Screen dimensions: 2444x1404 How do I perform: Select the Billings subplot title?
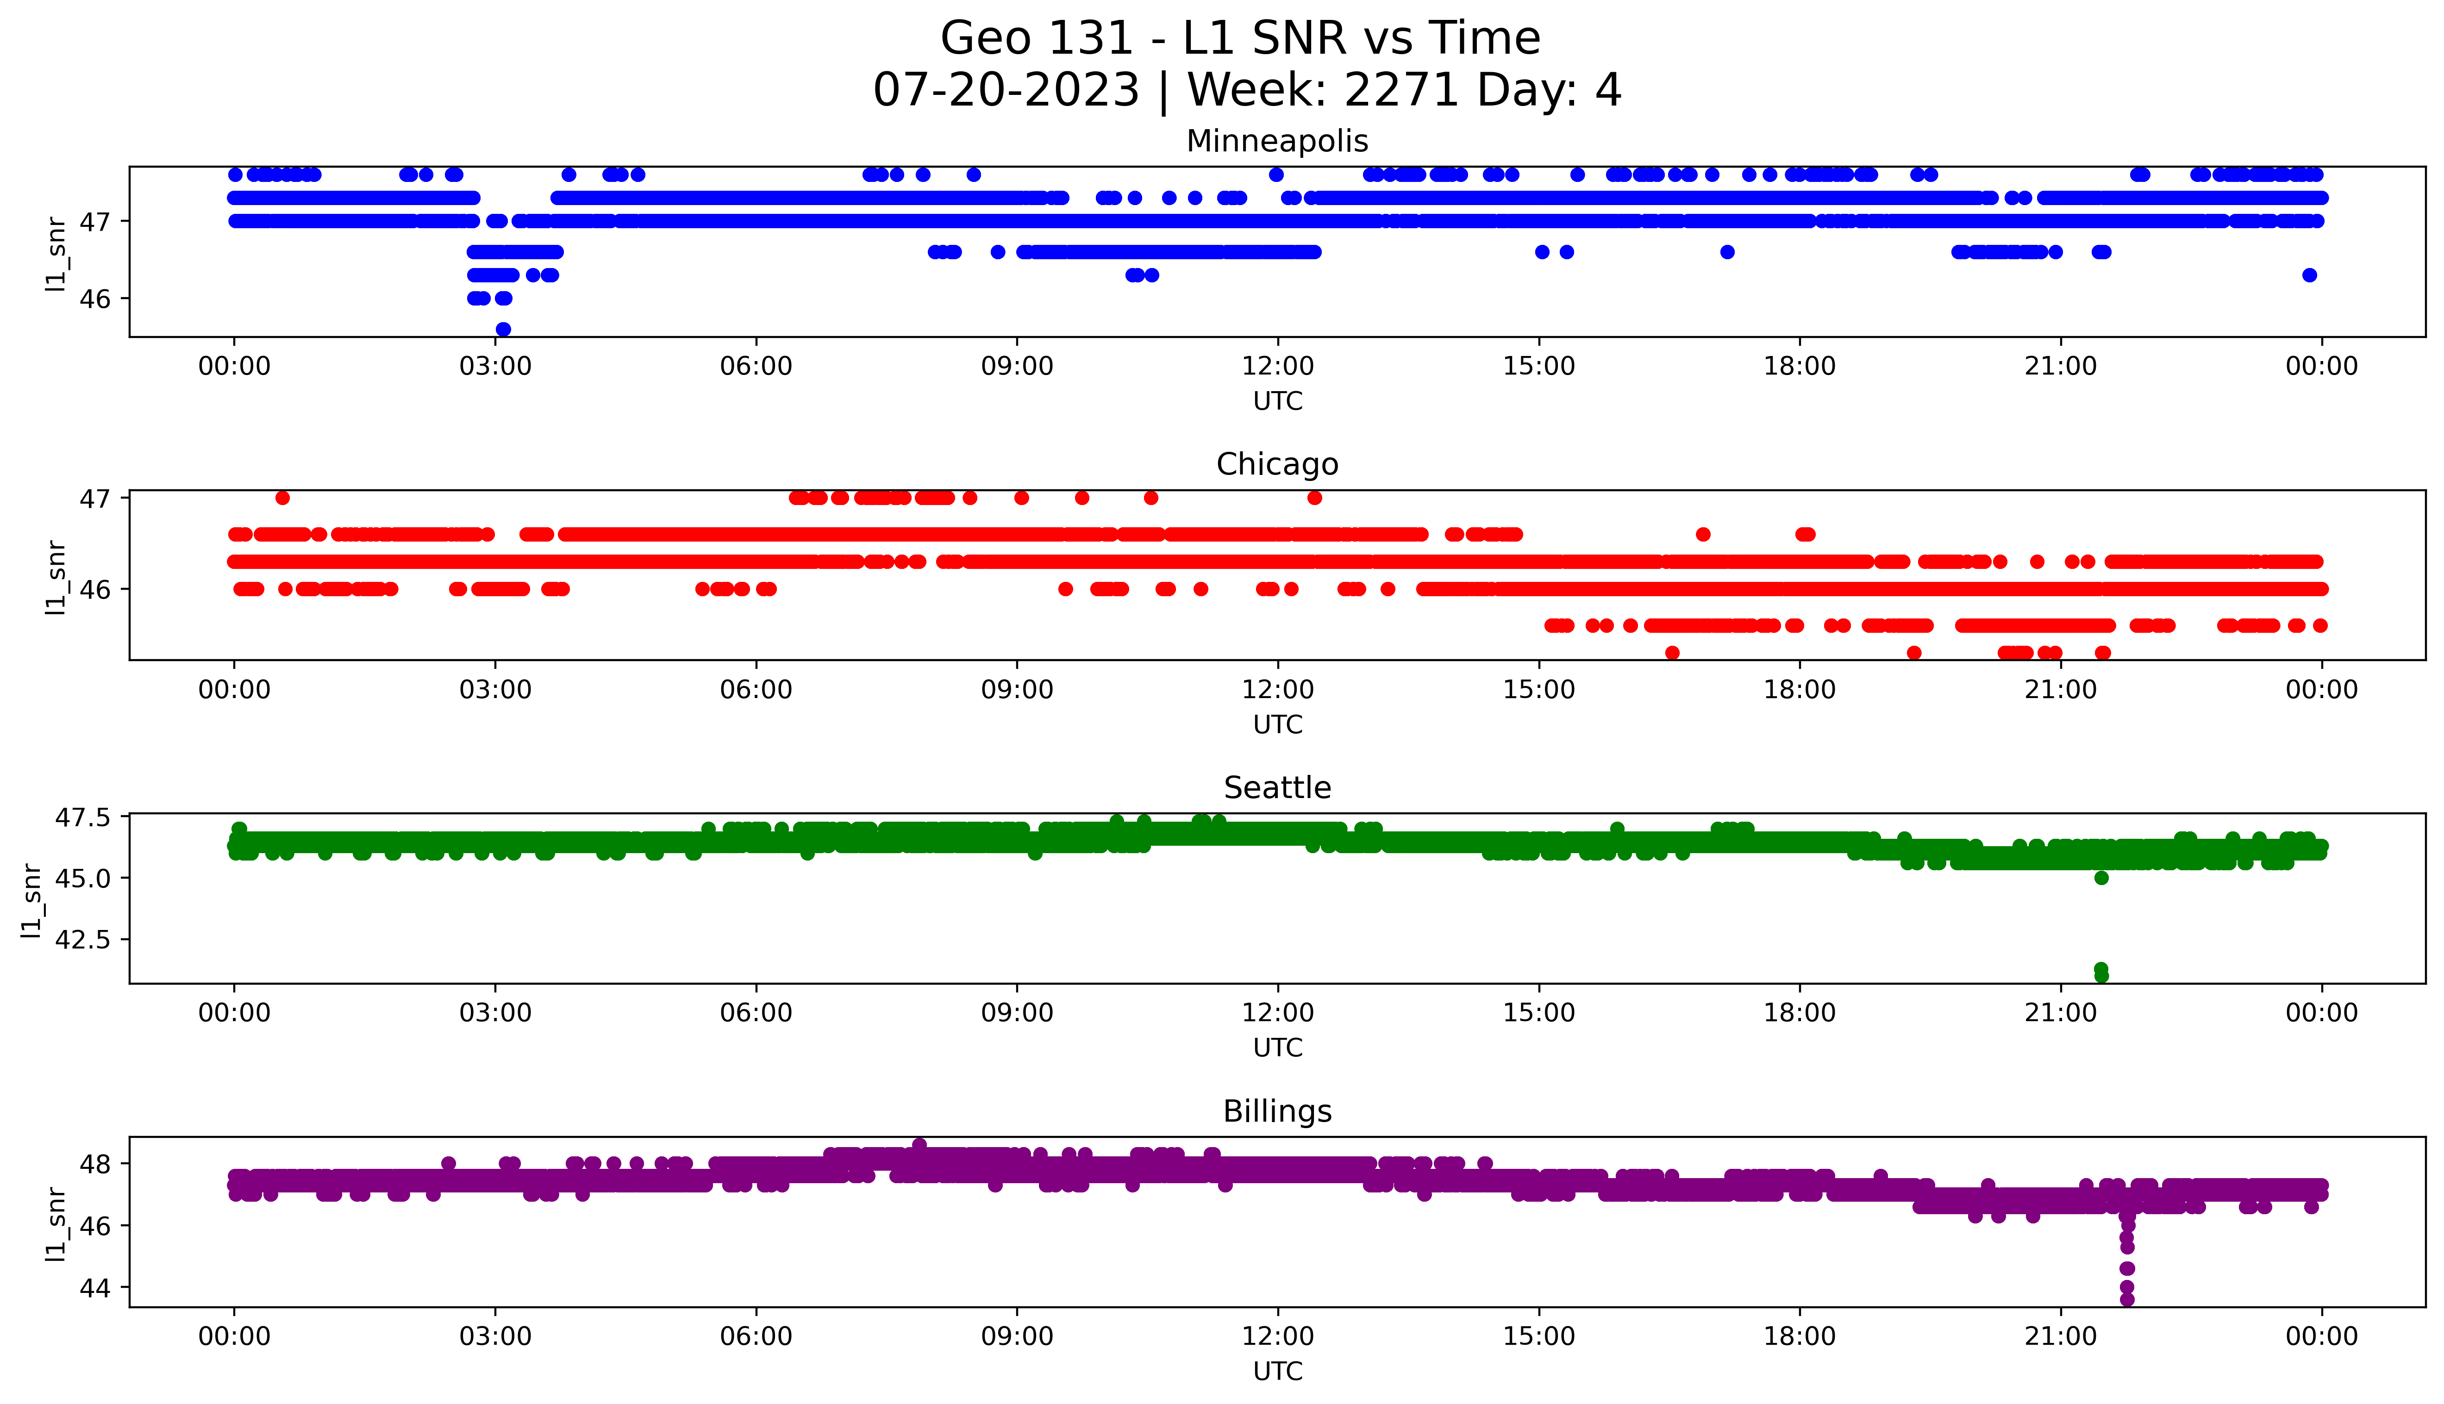1276,1111
